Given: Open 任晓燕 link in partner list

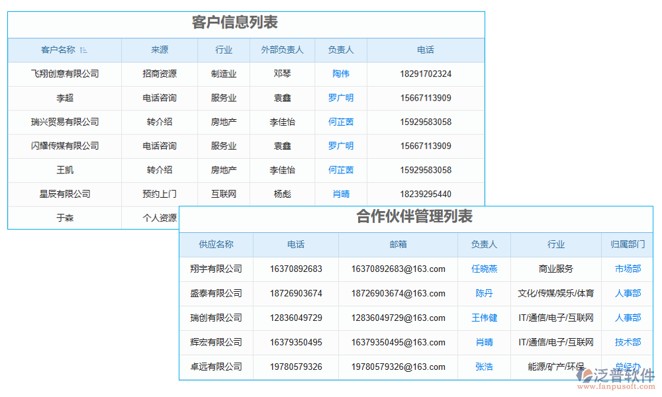Looking at the screenshot, I should (x=484, y=269).
